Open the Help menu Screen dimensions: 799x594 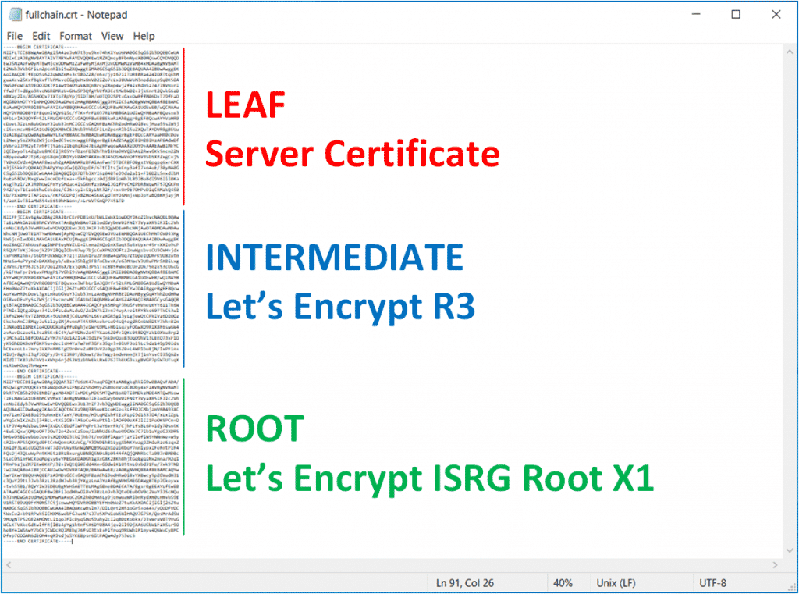[144, 36]
